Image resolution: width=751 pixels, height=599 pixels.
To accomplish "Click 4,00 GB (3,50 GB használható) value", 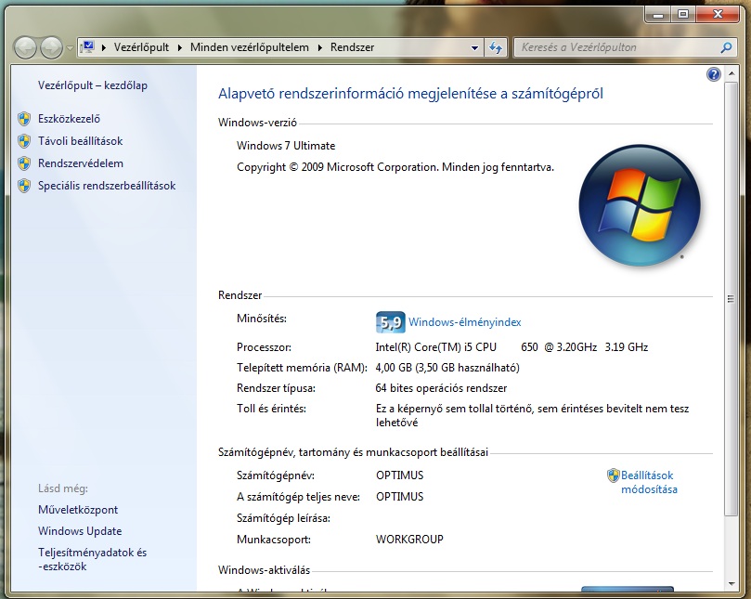I will 447,368.
